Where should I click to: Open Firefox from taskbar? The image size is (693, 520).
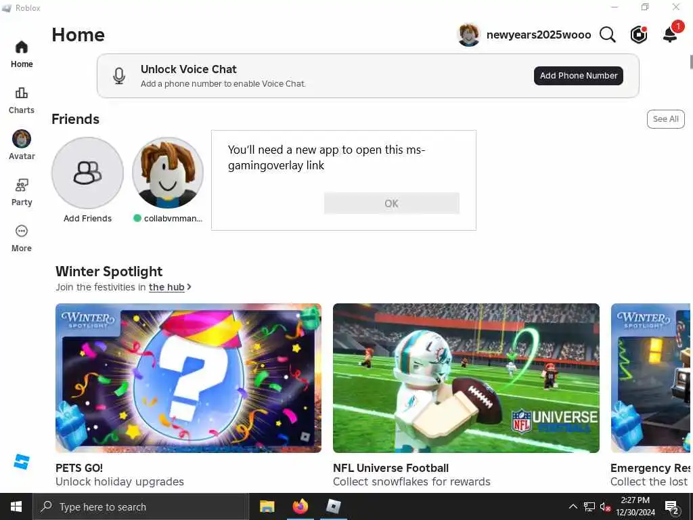pyautogui.click(x=300, y=506)
